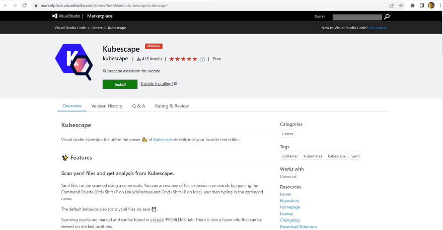Click the Kubescape breadcrumb item
Screen dimensions: 443x230
[117, 28]
